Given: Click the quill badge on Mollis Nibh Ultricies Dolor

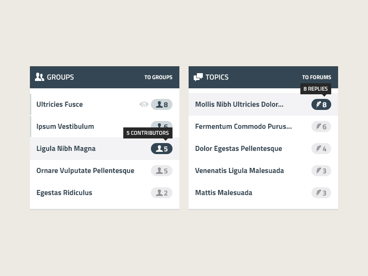Looking at the screenshot, I should click(321, 104).
